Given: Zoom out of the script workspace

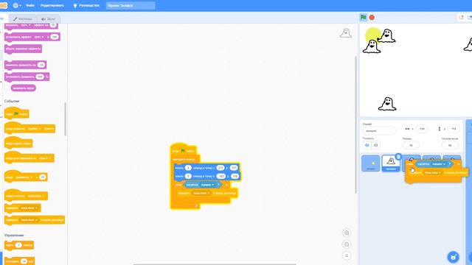Looking at the screenshot, I should tap(347, 244).
